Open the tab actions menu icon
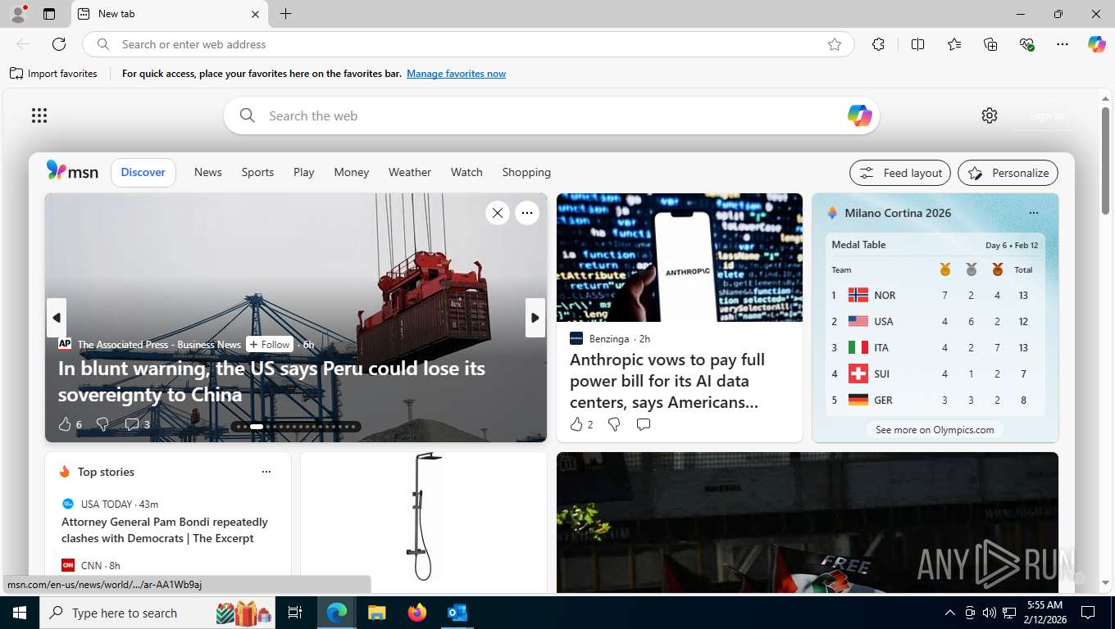 pos(49,14)
